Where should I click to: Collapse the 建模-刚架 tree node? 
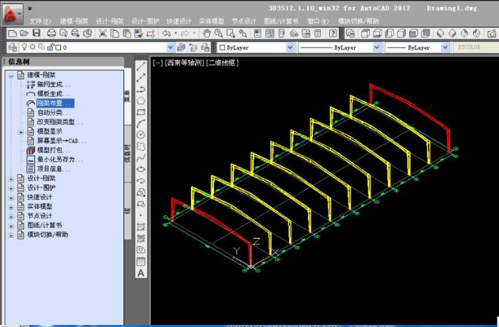(x=11, y=75)
